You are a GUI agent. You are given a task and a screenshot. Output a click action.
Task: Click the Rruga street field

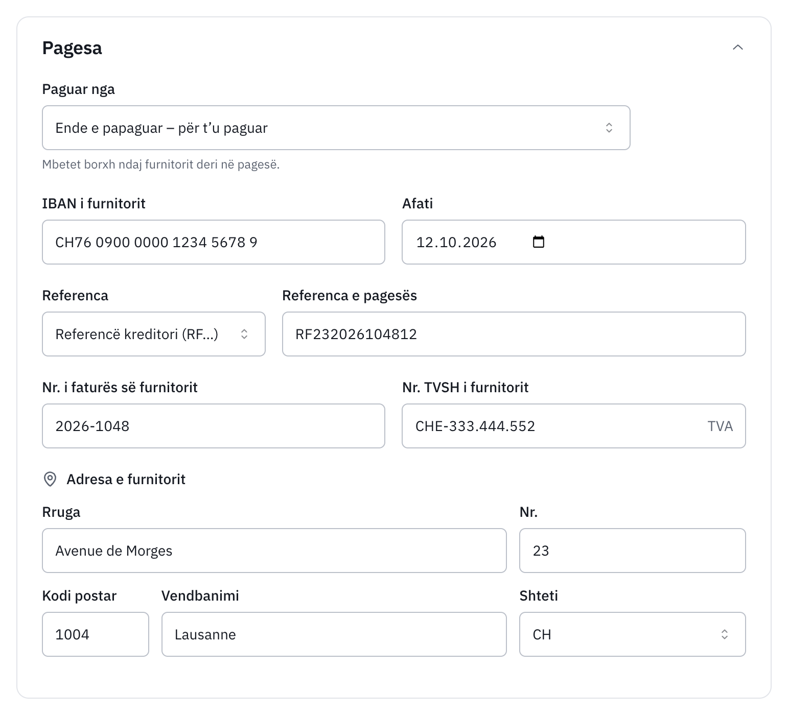[x=274, y=551]
